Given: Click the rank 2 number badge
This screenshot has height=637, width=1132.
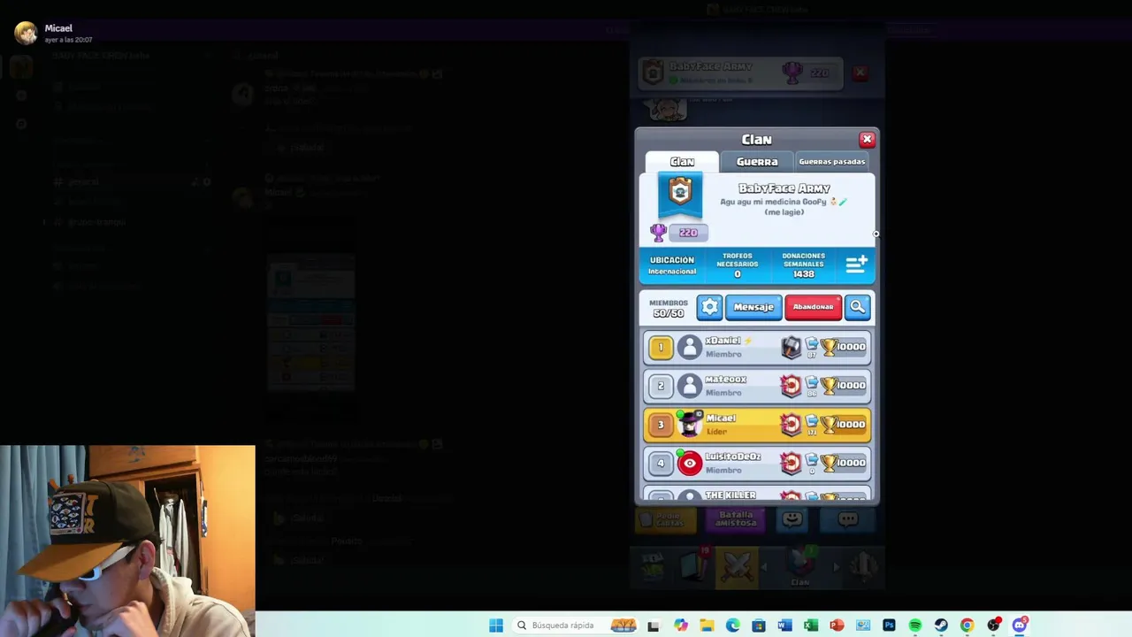Looking at the screenshot, I should (x=660, y=386).
